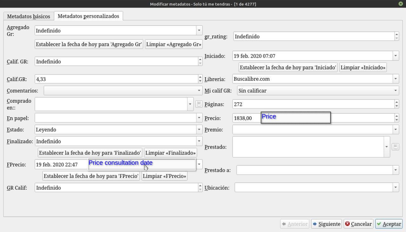The height and width of the screenshot is (232, 406).
Task: Click the Cancelar button
Action: click(x=358, y=224)
